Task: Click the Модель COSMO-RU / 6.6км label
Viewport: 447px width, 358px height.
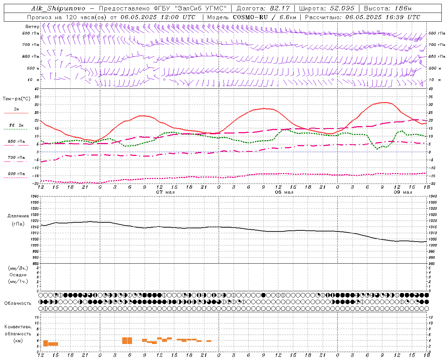Action: click(x=252, y=17)
